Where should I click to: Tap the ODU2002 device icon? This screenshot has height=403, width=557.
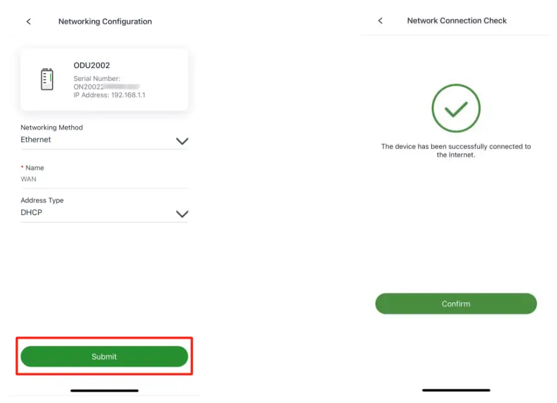point(47,79)
